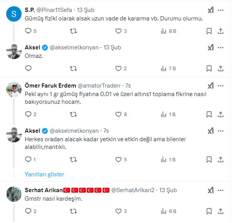Reply to S.P.'s tweet about silver
239x223 pixels.
point(28,31)
